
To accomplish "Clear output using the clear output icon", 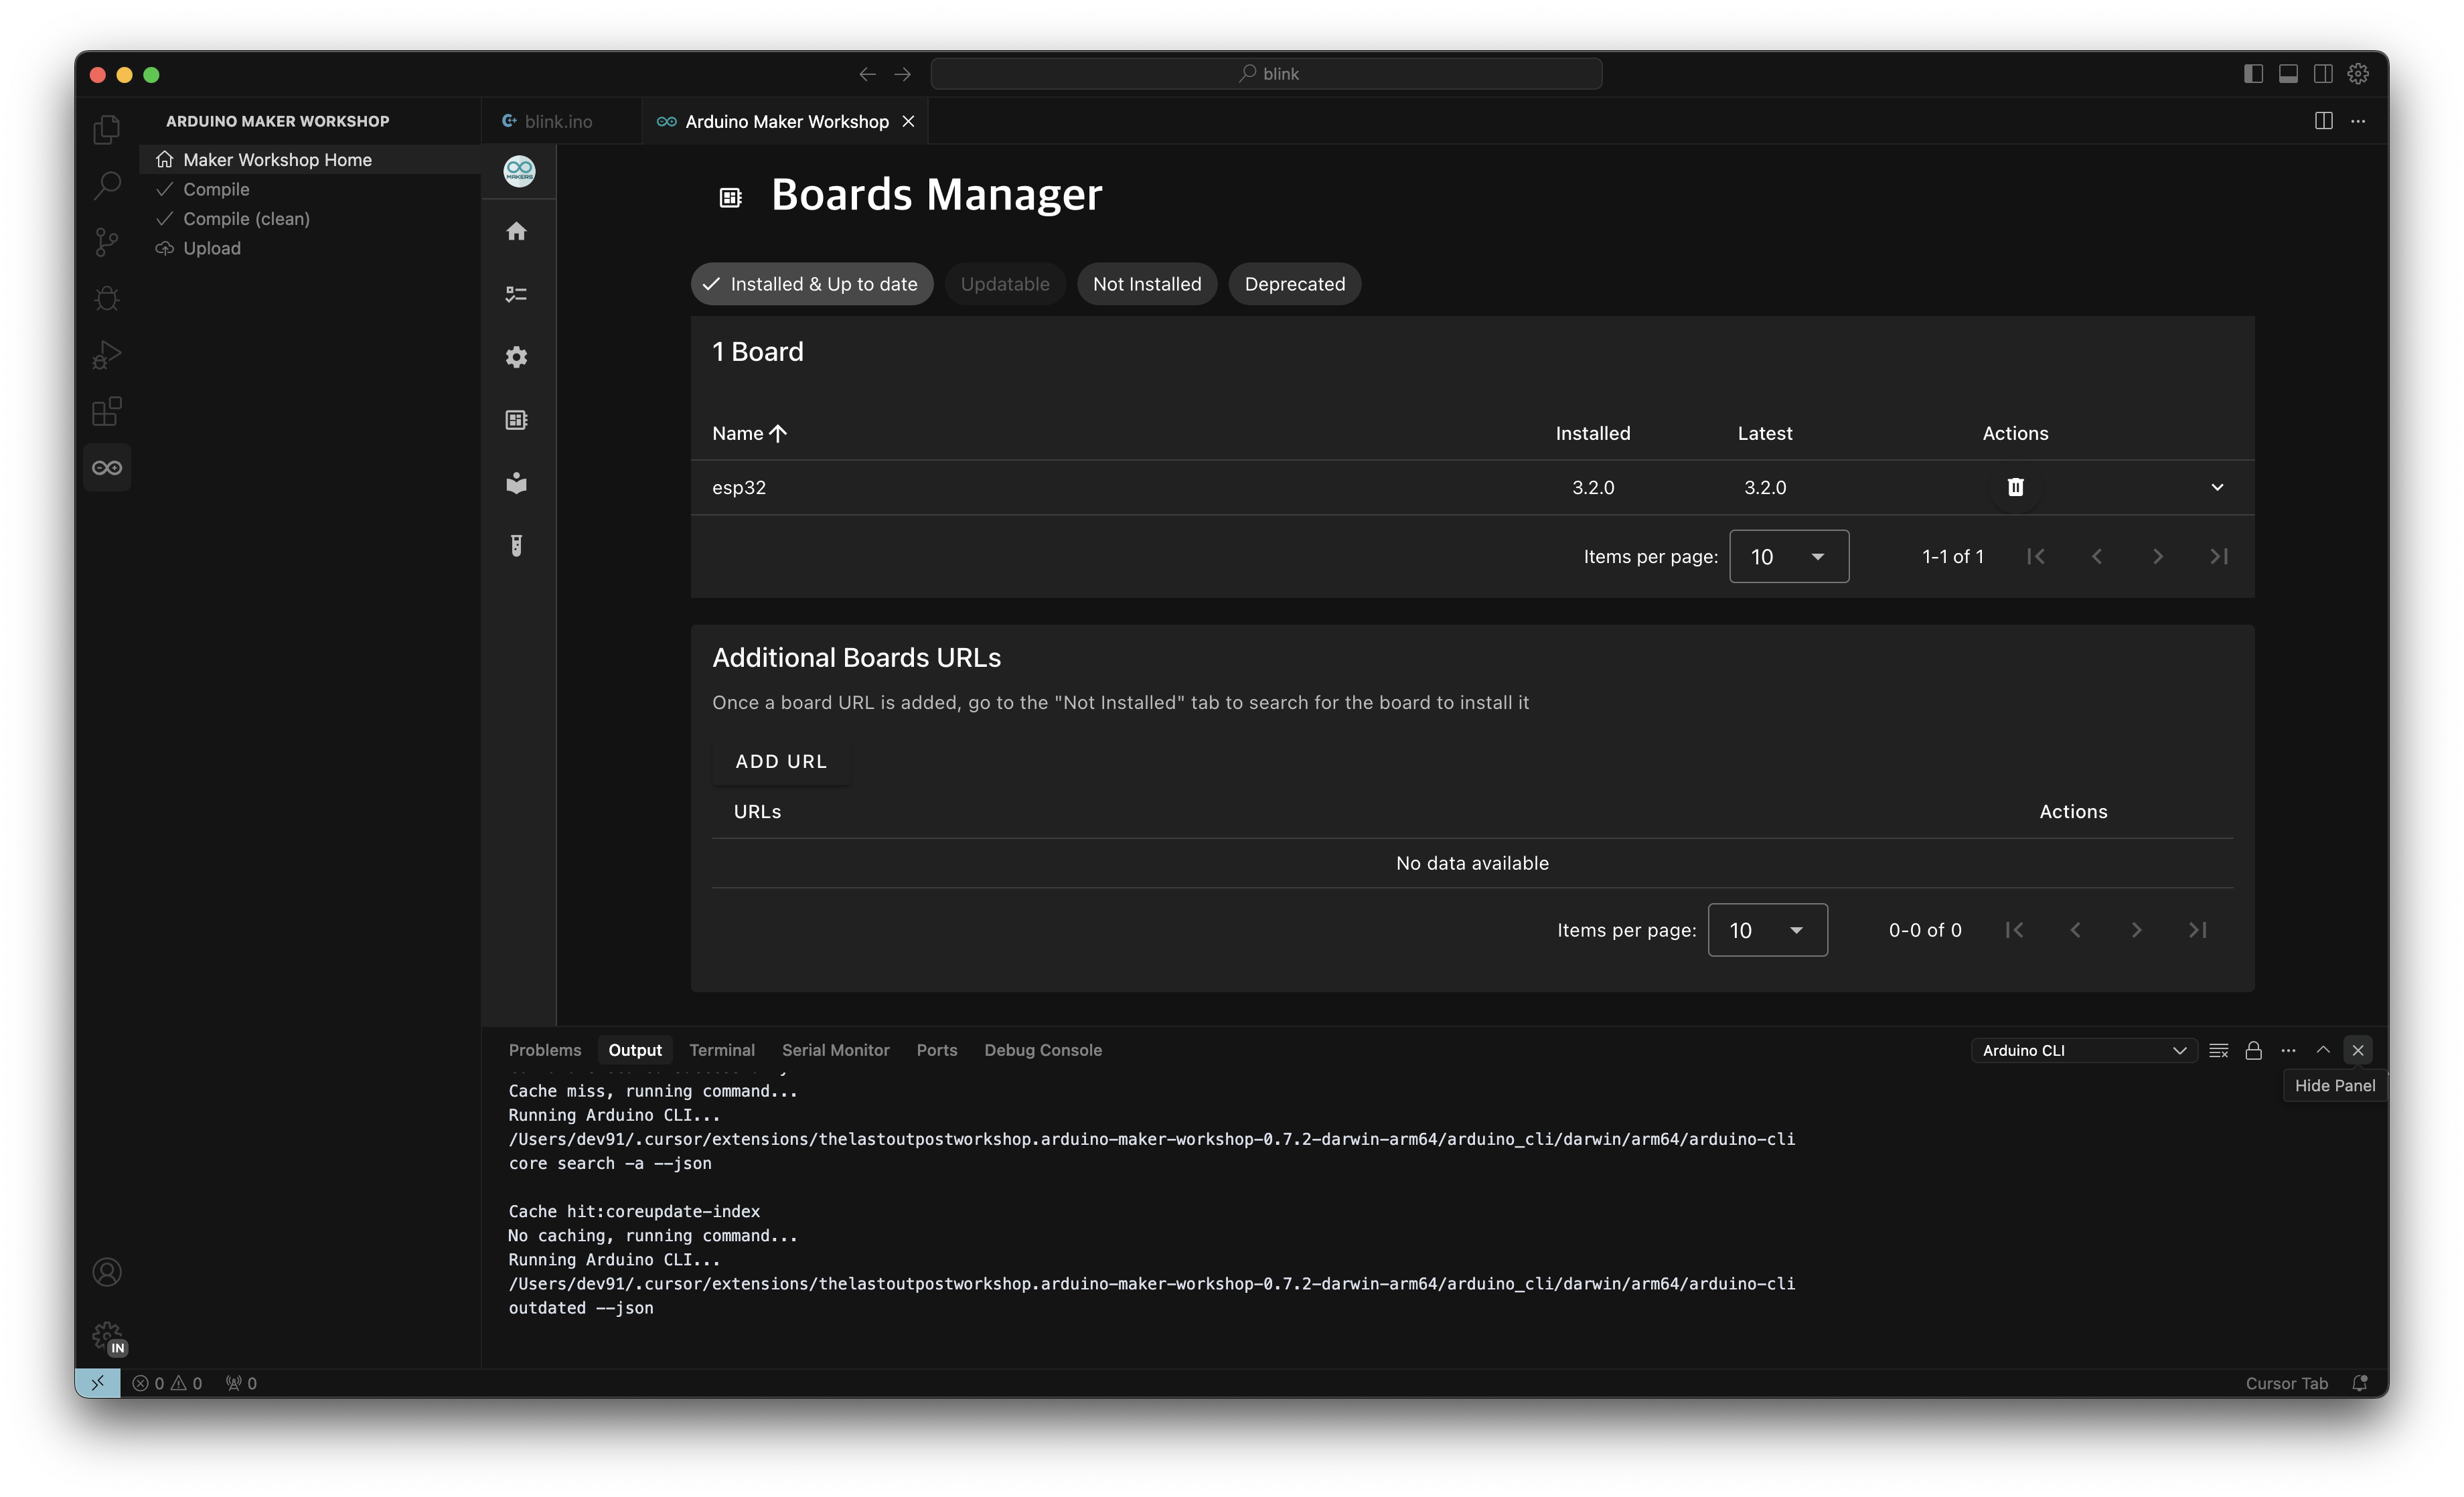I will [x=2218, y=1050].
